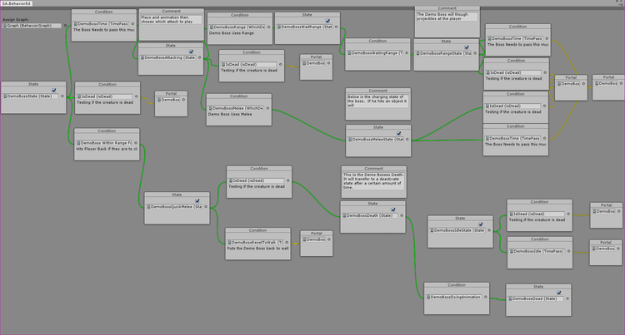Click description 'Hits Player Back if they are to cl'
This screenshot has height=335, width=625.
click(107, 149)
